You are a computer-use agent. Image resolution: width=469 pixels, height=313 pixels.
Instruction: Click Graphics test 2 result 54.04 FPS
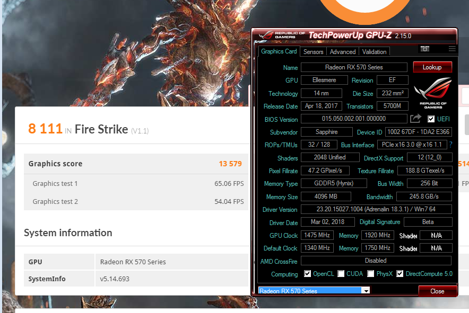click(x=229, y=202)
